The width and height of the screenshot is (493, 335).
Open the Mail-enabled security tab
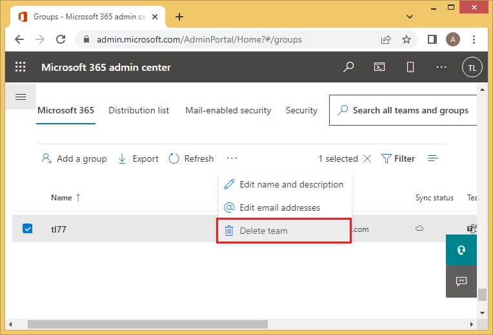point(228,110)
